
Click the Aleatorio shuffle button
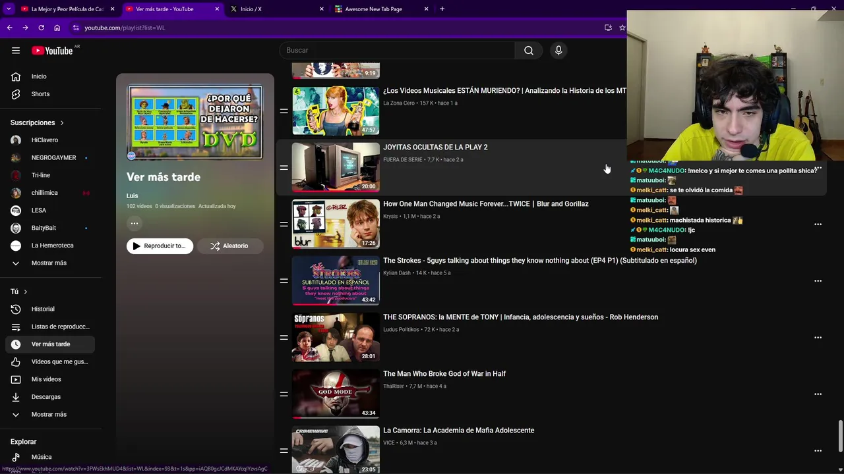tap(230, 246)
